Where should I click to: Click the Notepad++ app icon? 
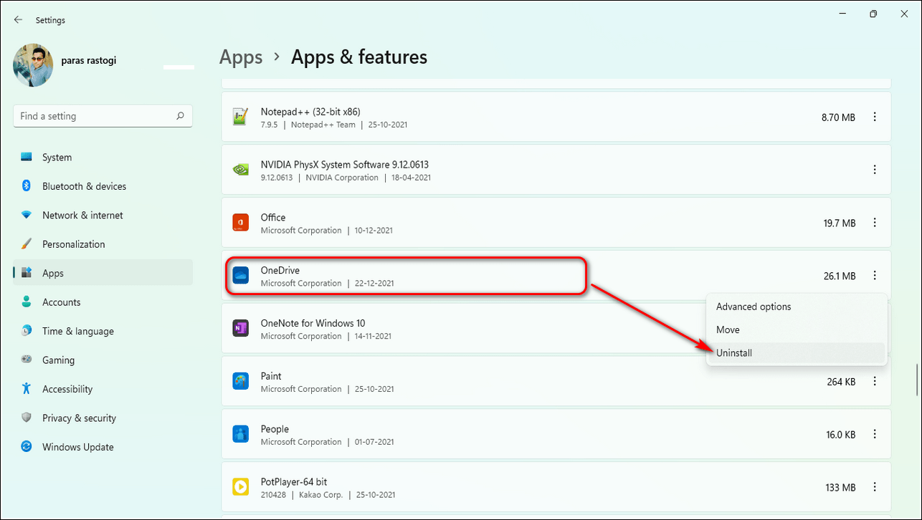click(x=240, y=117)
